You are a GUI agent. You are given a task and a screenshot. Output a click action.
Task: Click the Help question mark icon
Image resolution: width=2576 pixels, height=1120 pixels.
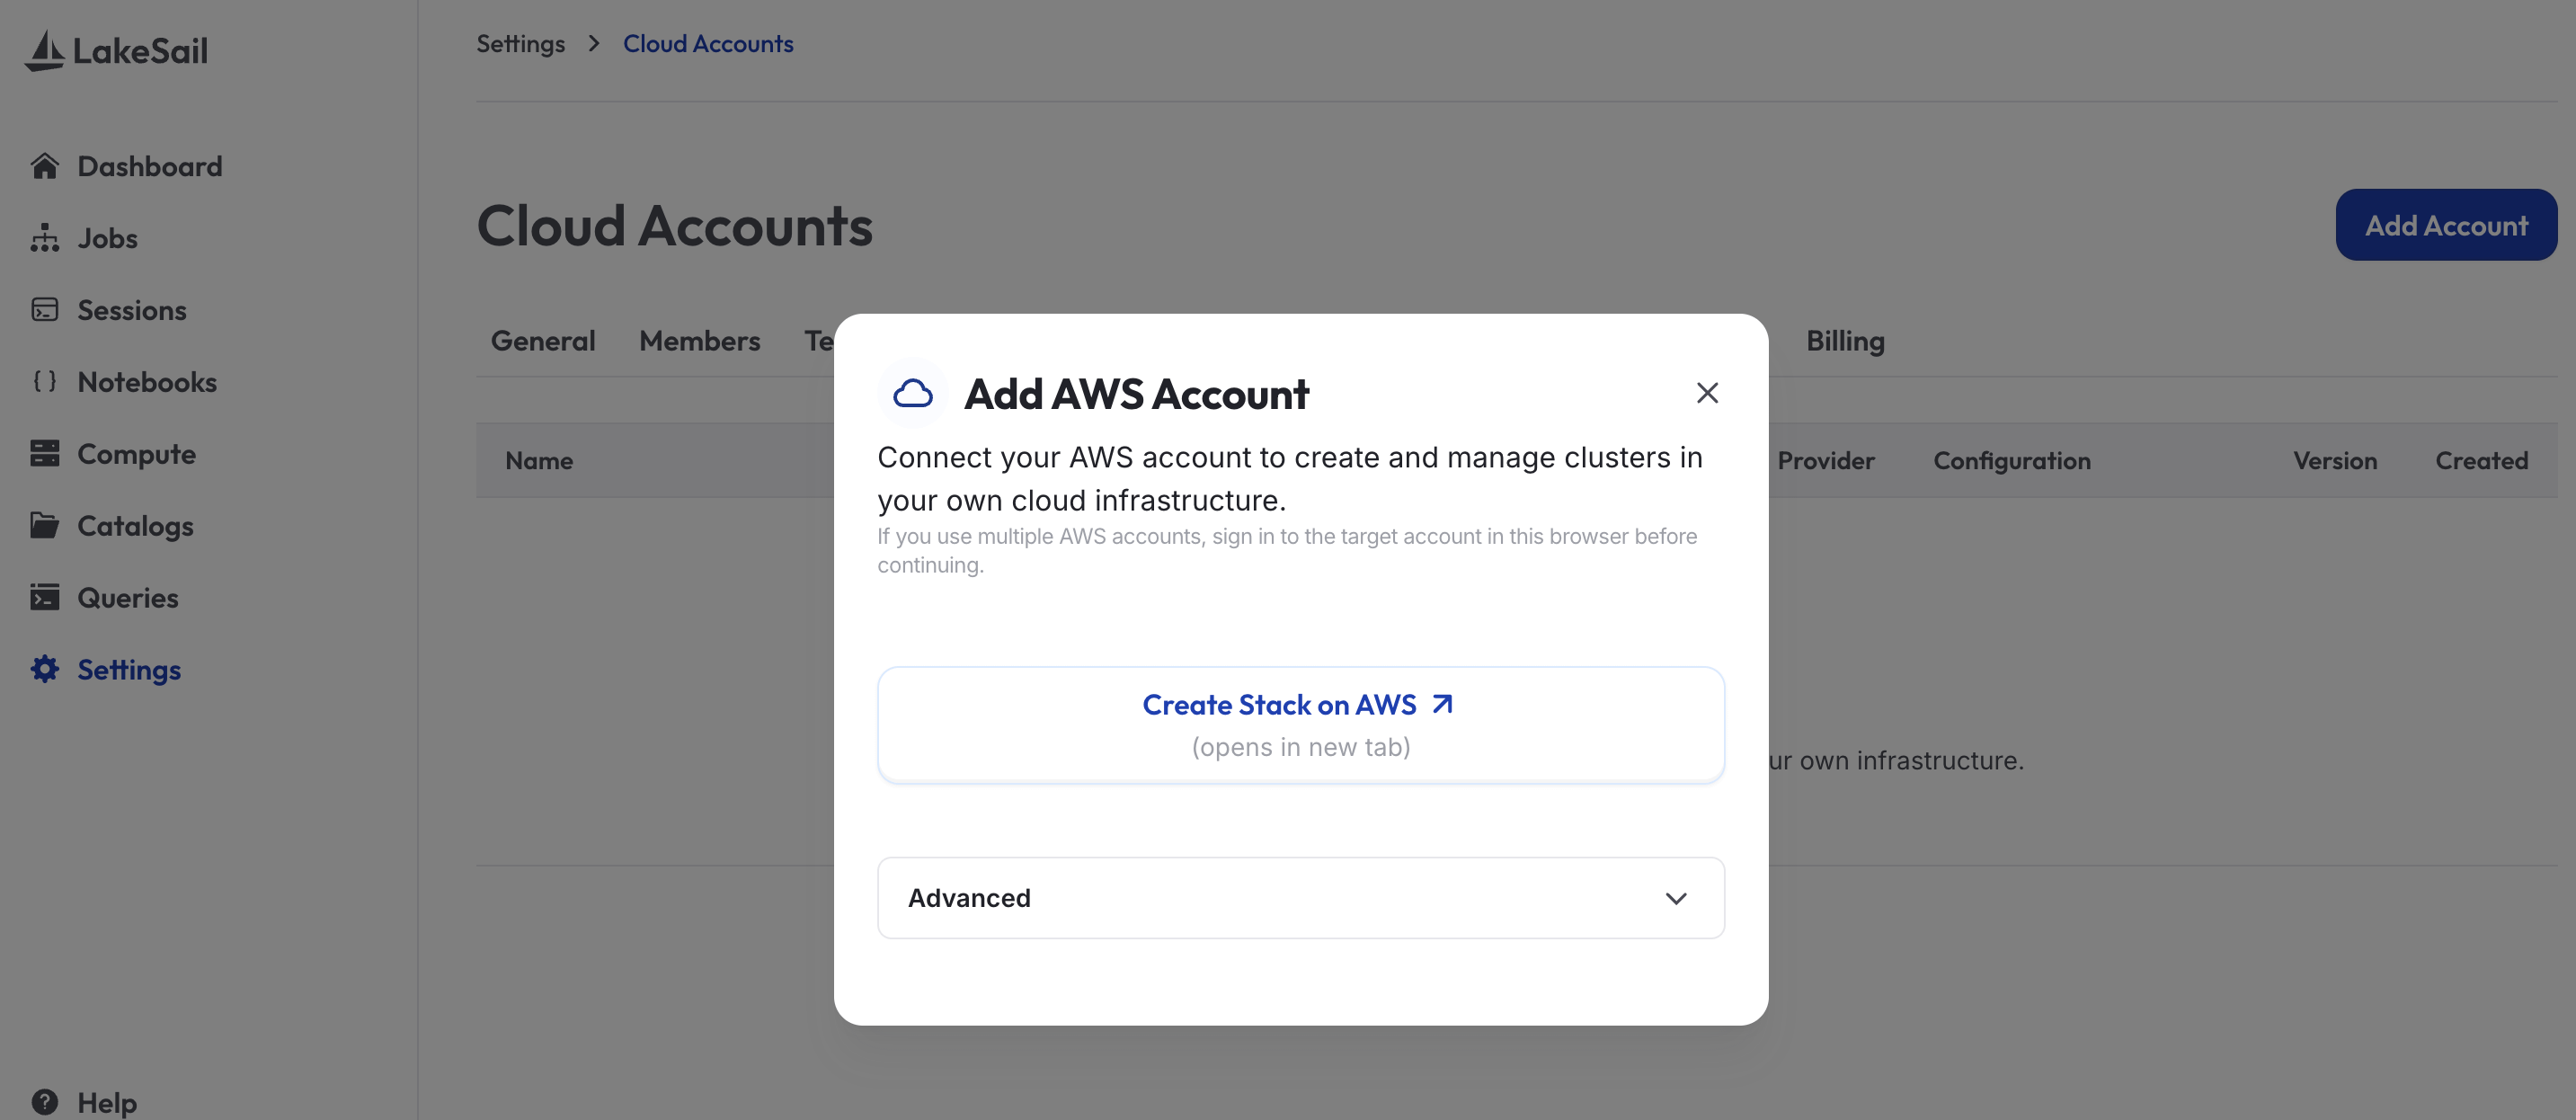pos(45,1102)
